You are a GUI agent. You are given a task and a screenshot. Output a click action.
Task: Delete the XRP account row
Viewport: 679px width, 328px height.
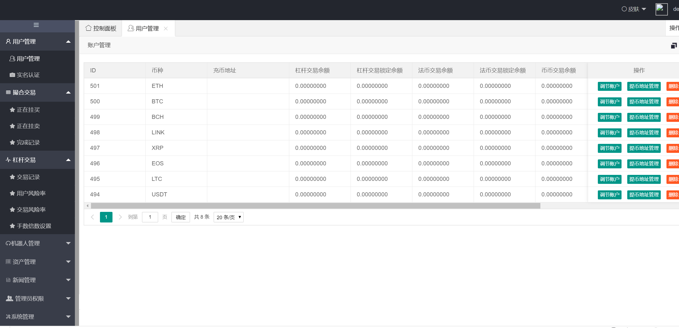(x=673, y=148)
